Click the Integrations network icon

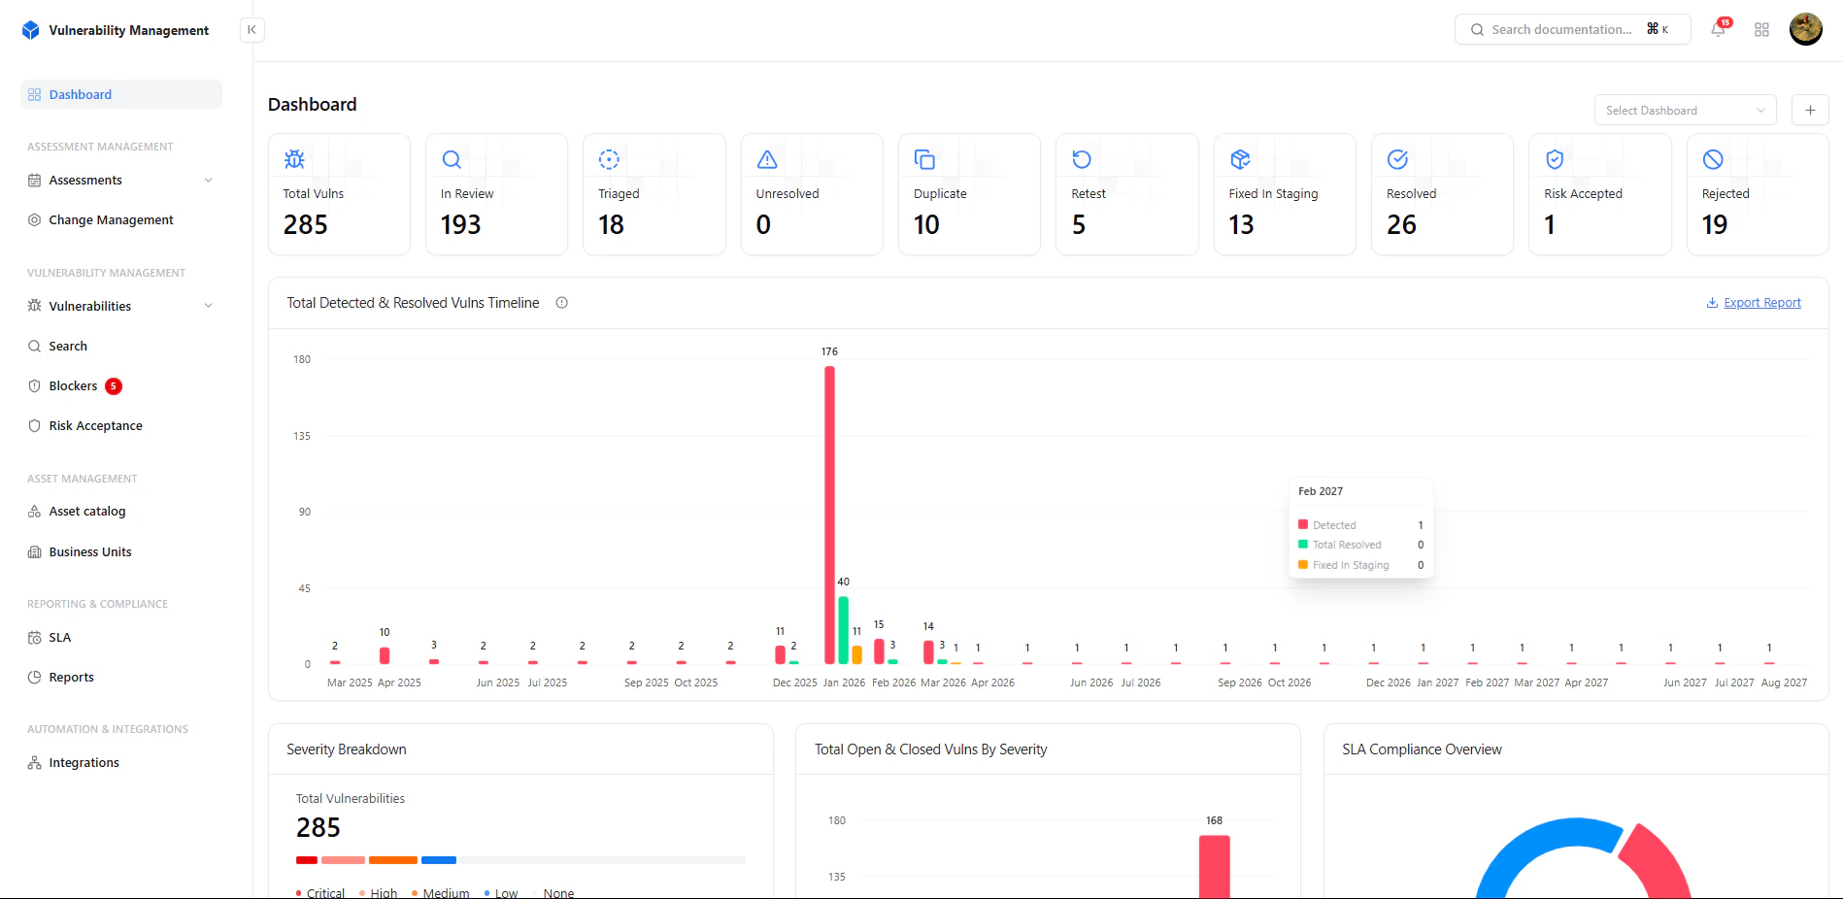(35, 763)
